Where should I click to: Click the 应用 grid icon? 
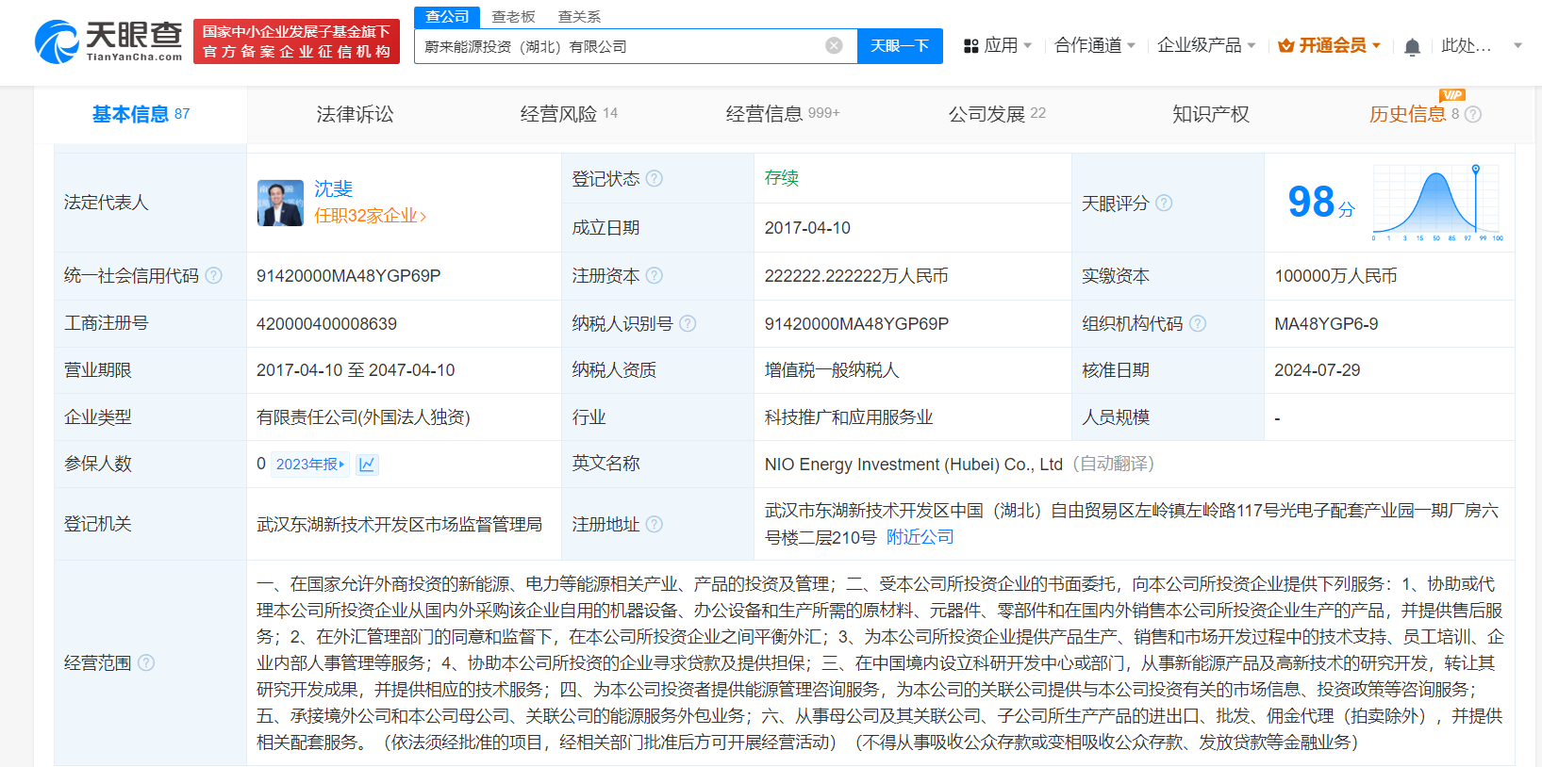click(970, 45)
